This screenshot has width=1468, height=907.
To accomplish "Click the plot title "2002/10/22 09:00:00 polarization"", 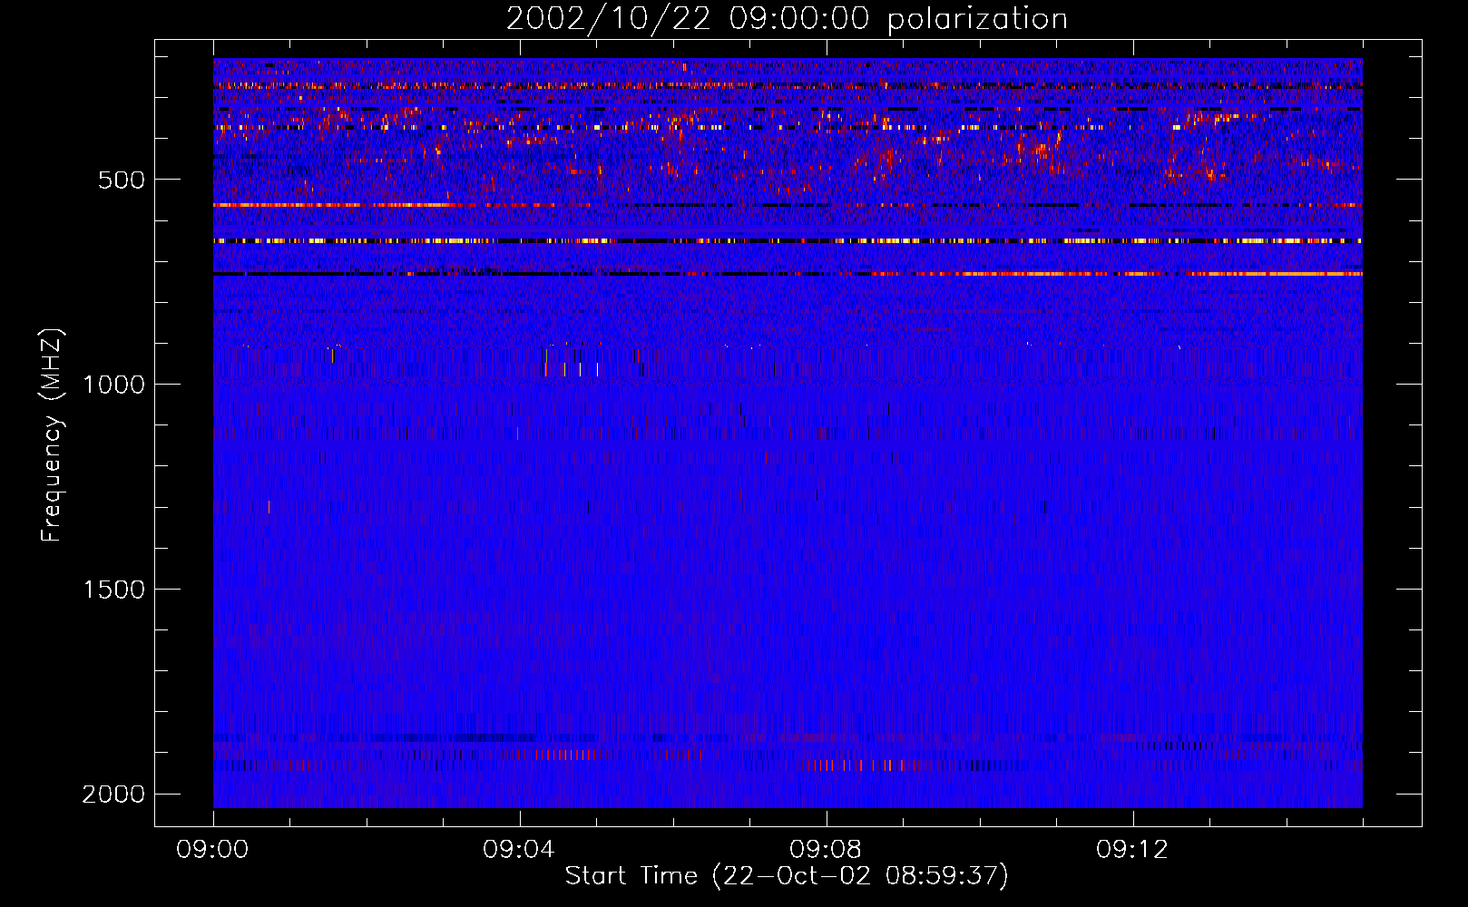I will pyautogui.click(x=787, y=19).
